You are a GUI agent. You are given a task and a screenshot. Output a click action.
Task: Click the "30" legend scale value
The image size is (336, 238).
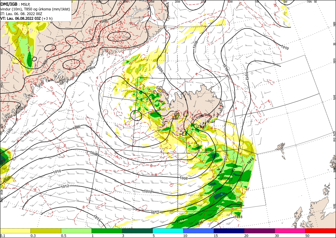tap(277, 236)
